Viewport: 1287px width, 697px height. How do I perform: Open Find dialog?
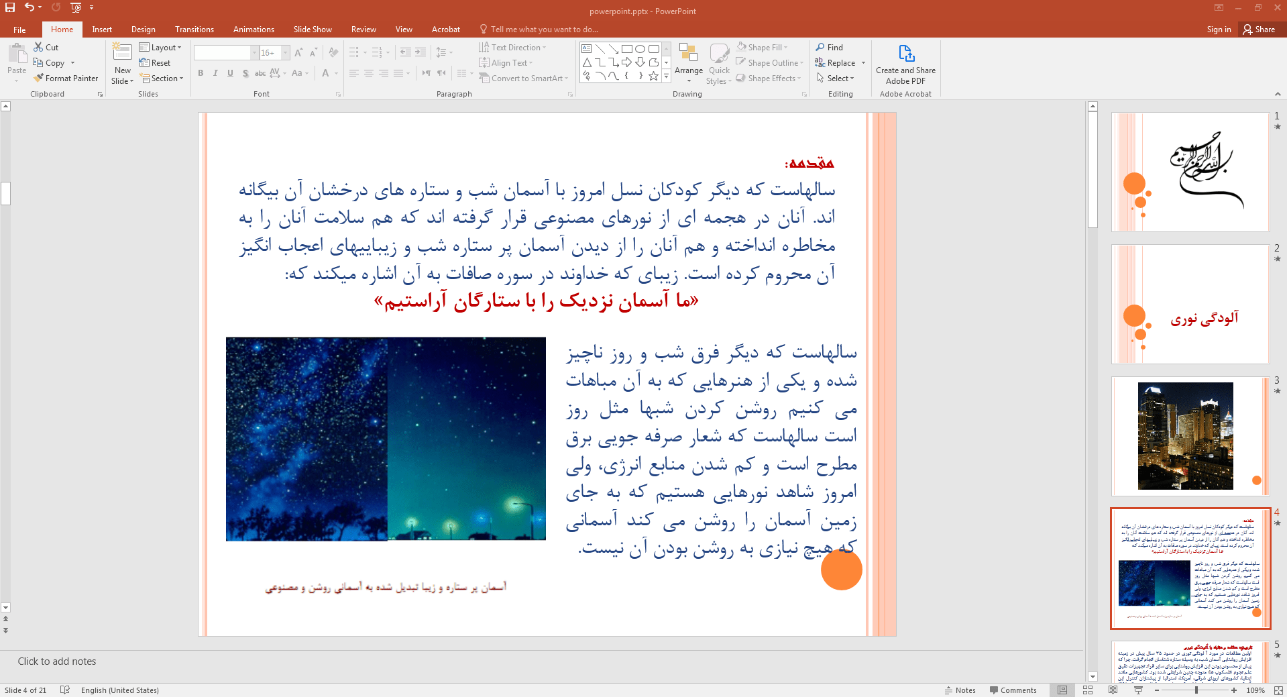click(x=830, y=47)
